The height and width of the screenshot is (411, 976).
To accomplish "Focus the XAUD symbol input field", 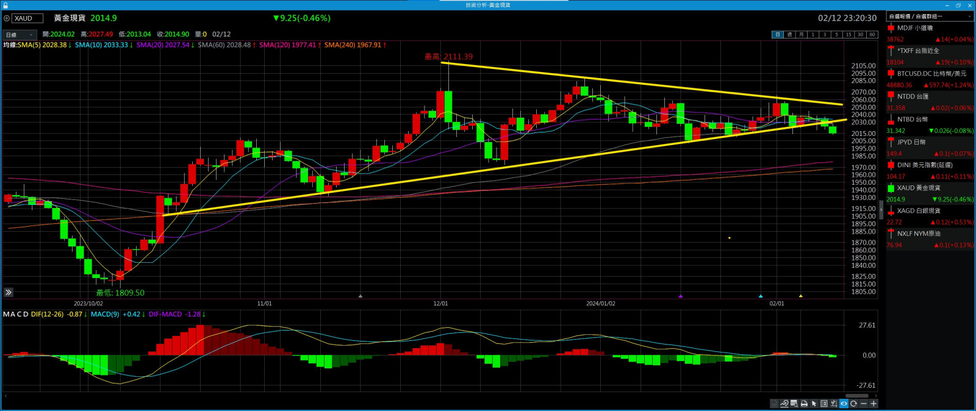I will coord(28,18).
